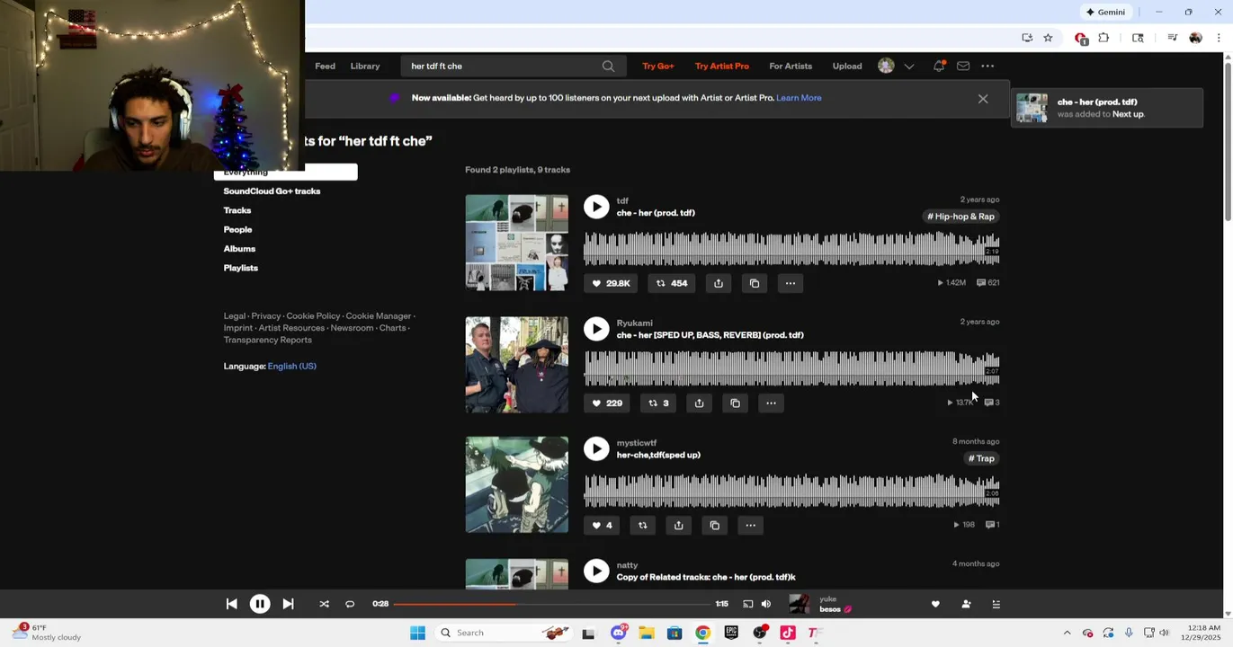Open the Next up queue list
1233x647 pixels.
point(996,604)
